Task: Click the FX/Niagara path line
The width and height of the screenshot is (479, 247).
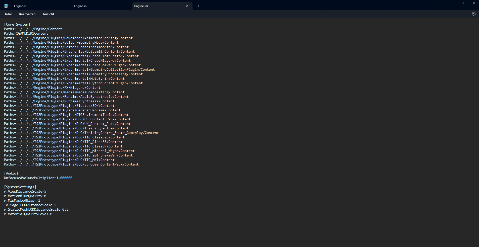Action: click(x=52, y=88)
